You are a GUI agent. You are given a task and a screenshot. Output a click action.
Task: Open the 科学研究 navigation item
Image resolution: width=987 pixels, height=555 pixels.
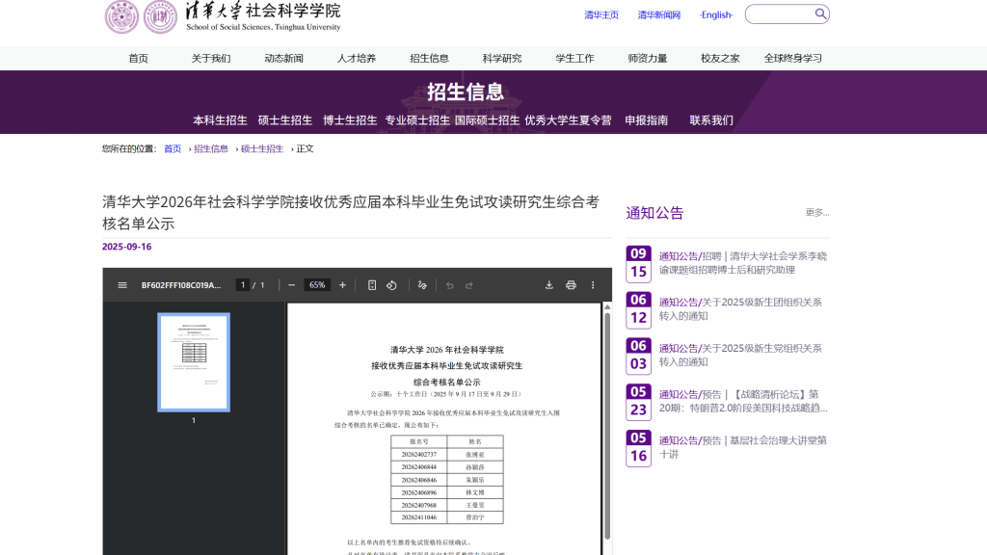[x=502, y=59]
